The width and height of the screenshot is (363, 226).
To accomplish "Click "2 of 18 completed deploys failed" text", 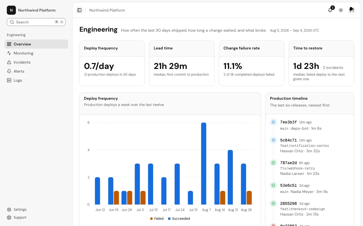I will point(249,75).
